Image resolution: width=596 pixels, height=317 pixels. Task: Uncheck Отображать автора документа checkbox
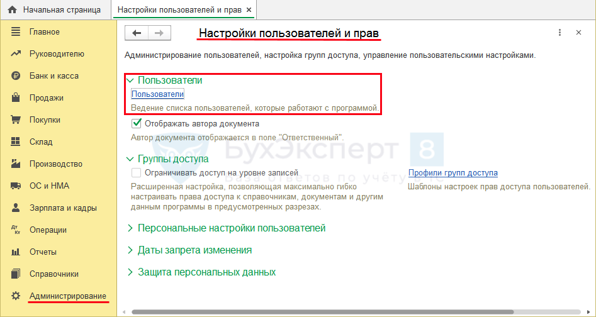[136, 124]
